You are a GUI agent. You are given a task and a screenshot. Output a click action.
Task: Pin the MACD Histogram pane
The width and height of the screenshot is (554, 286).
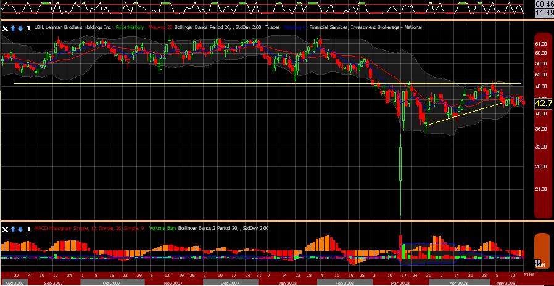(x=28, y=229)
